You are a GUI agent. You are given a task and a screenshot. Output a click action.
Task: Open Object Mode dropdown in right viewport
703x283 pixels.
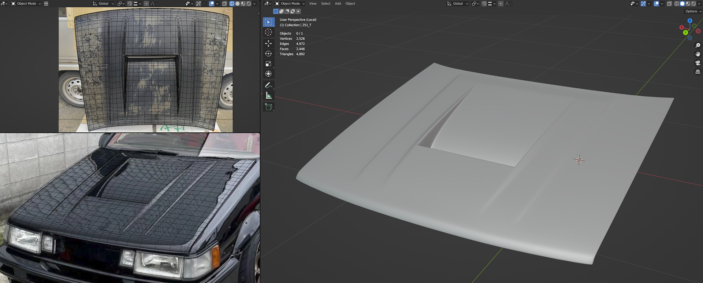[x=290, y=4]
